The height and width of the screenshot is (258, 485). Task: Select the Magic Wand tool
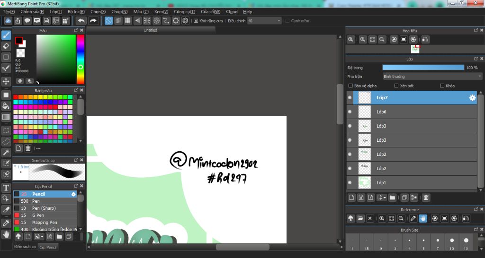pos(6,152)
